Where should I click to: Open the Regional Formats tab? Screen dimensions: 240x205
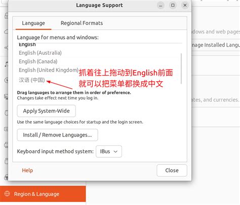point(82,23)
